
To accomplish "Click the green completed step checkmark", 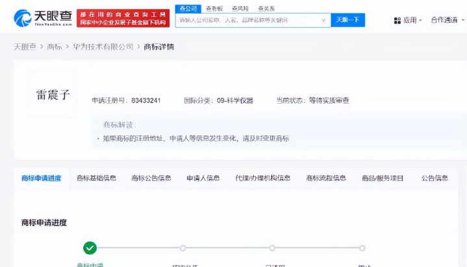I will click(90, 248).
